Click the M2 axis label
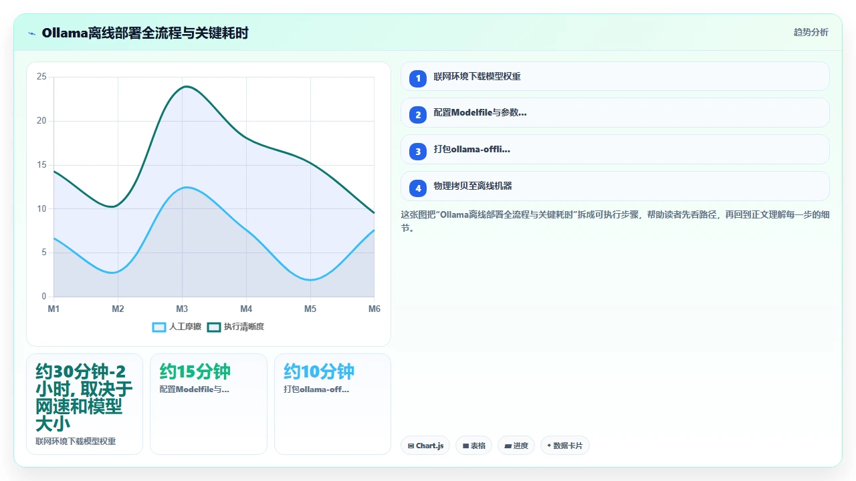This screenshot has width=856, height=481. pyautogui.click(x=118, y=309)
